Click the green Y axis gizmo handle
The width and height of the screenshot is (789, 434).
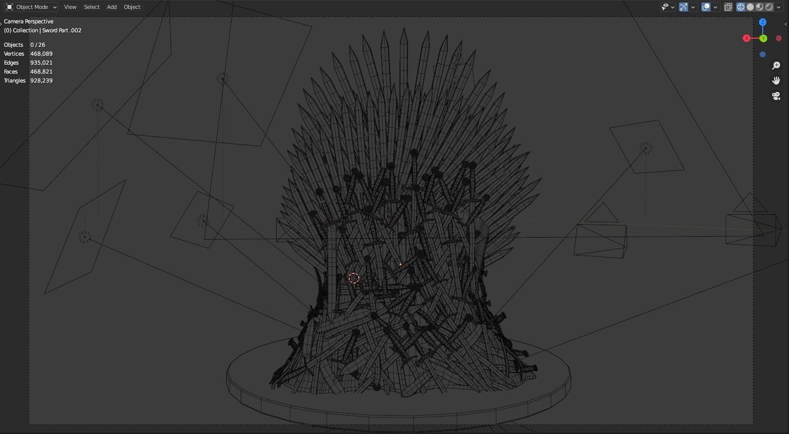click(x=764, y=38)
